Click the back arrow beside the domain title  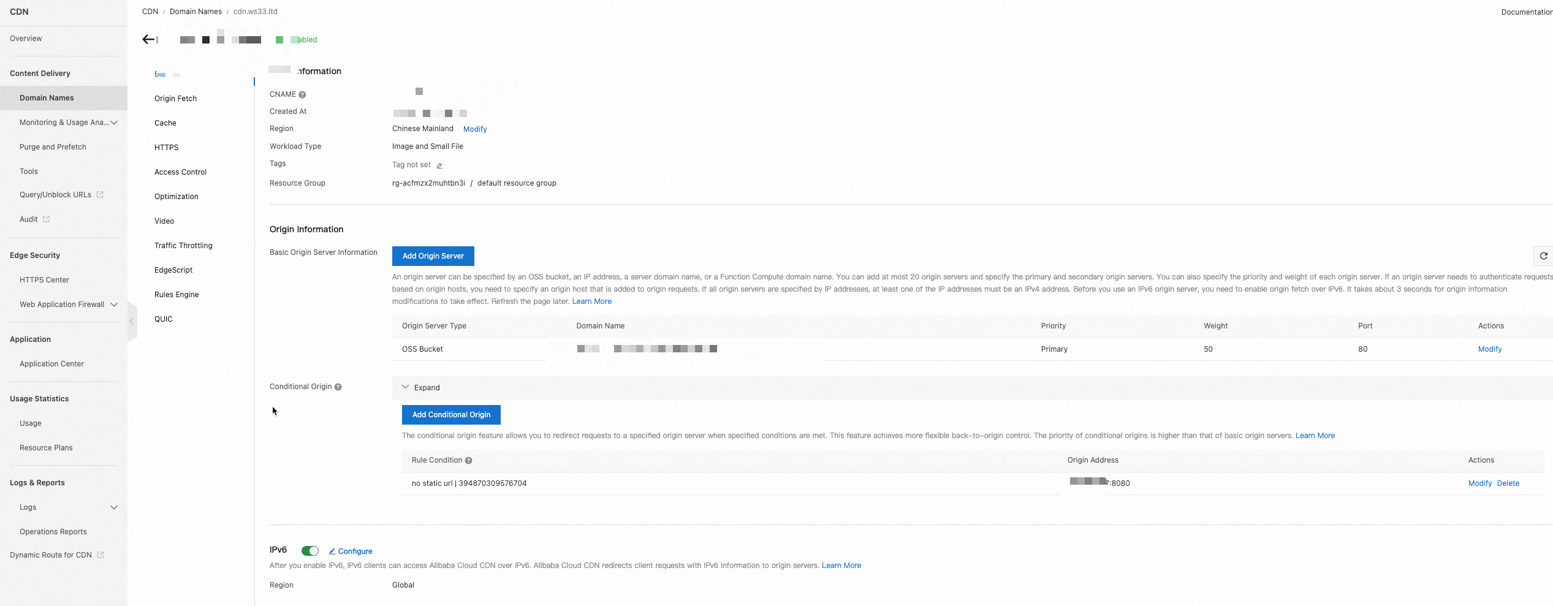click(148, 39)
